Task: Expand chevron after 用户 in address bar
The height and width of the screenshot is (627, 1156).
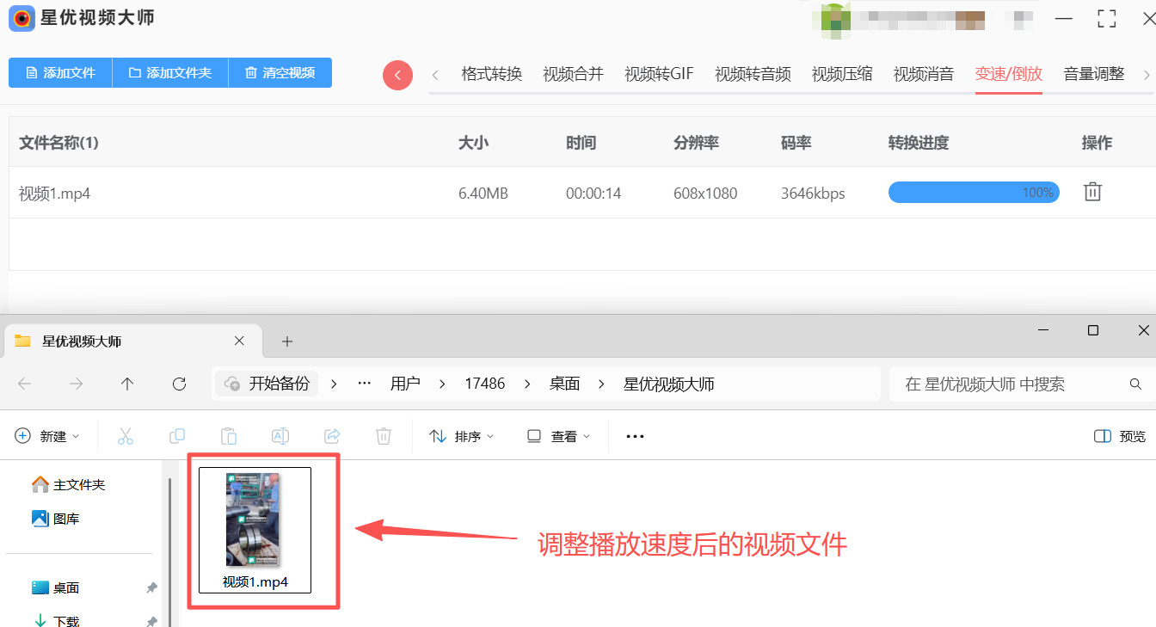Action: pyautogui.click(x=443, y=384)
